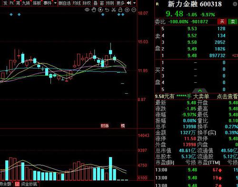Open the 资金抄底 indicator tab
Viewport: 238px width, 187px height.
(x=29, y=184)
